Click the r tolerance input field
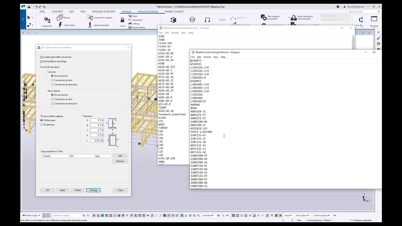 (x=97, y=141)
